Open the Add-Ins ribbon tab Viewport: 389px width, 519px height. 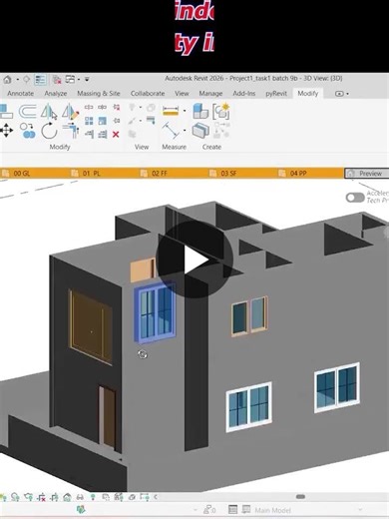pos(244,94)
